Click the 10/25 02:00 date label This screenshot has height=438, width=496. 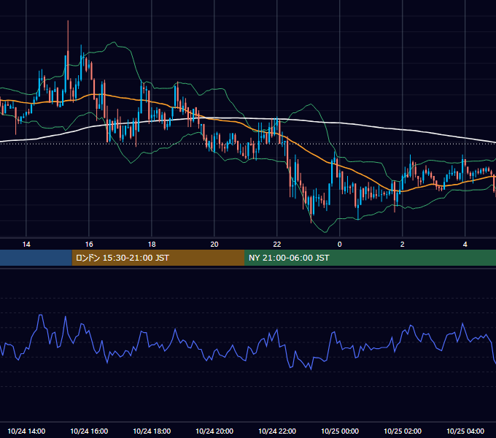[402, 431]
